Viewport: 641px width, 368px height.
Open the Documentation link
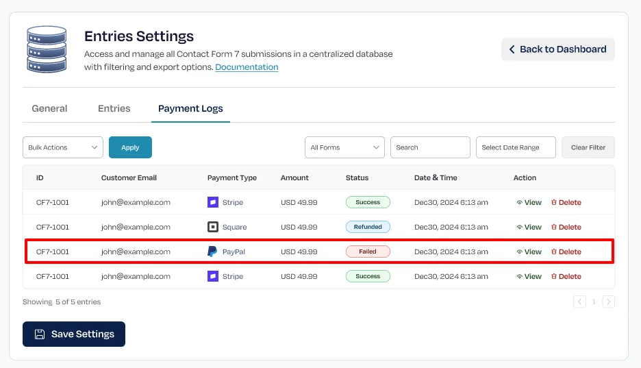(x=247, y=67)
